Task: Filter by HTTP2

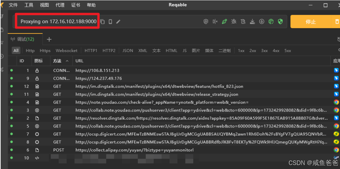Action: click(109, 51)
